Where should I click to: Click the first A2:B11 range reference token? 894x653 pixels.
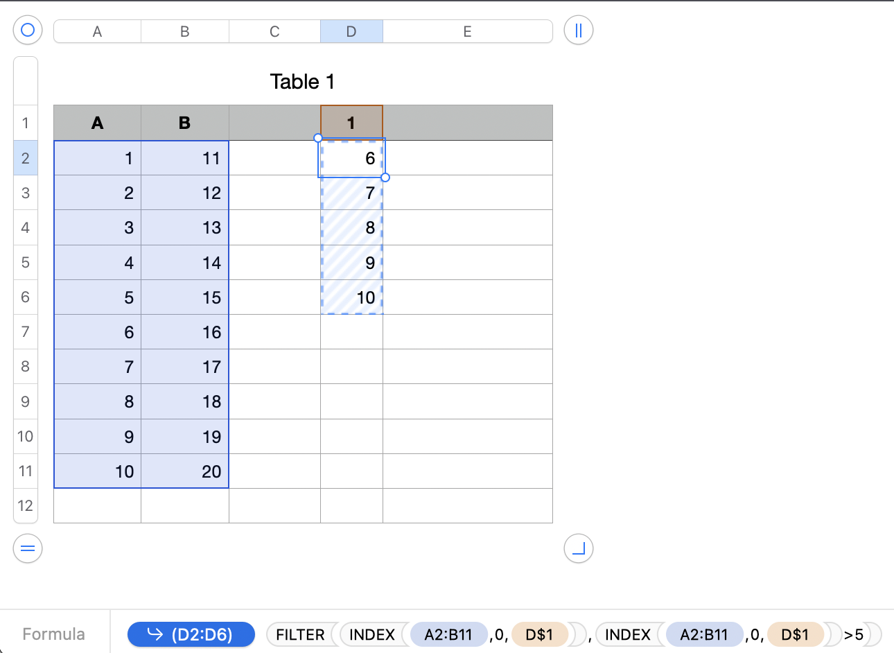coord(448,634)
